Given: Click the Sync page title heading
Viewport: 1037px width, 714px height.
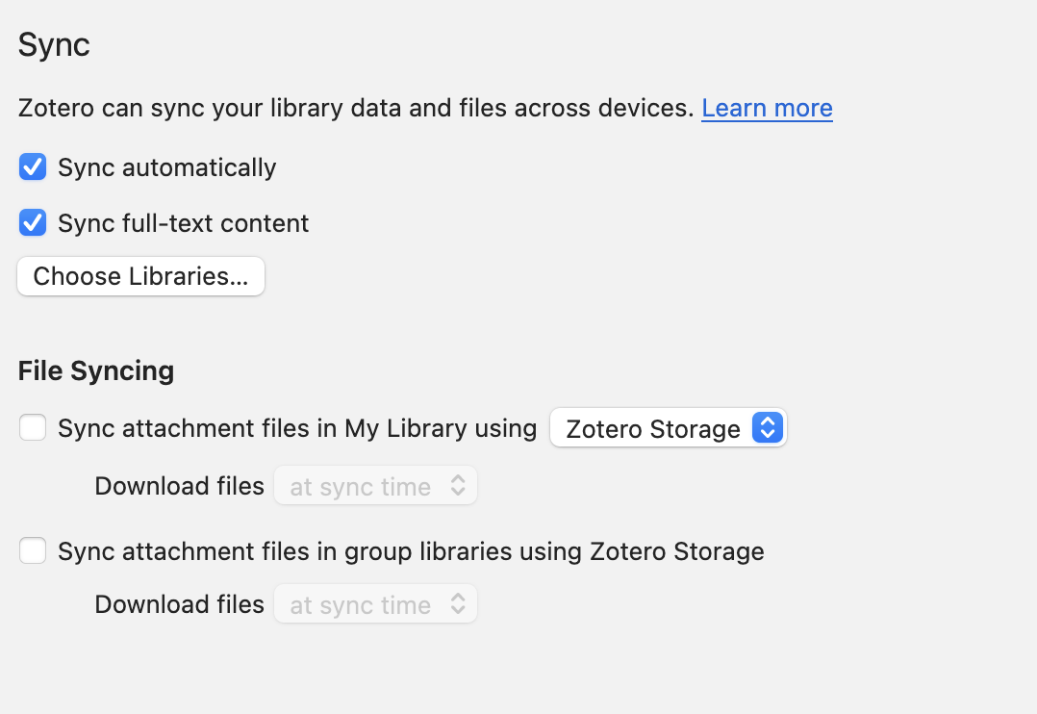Looking at the screenshot, I should pos(54,45).
